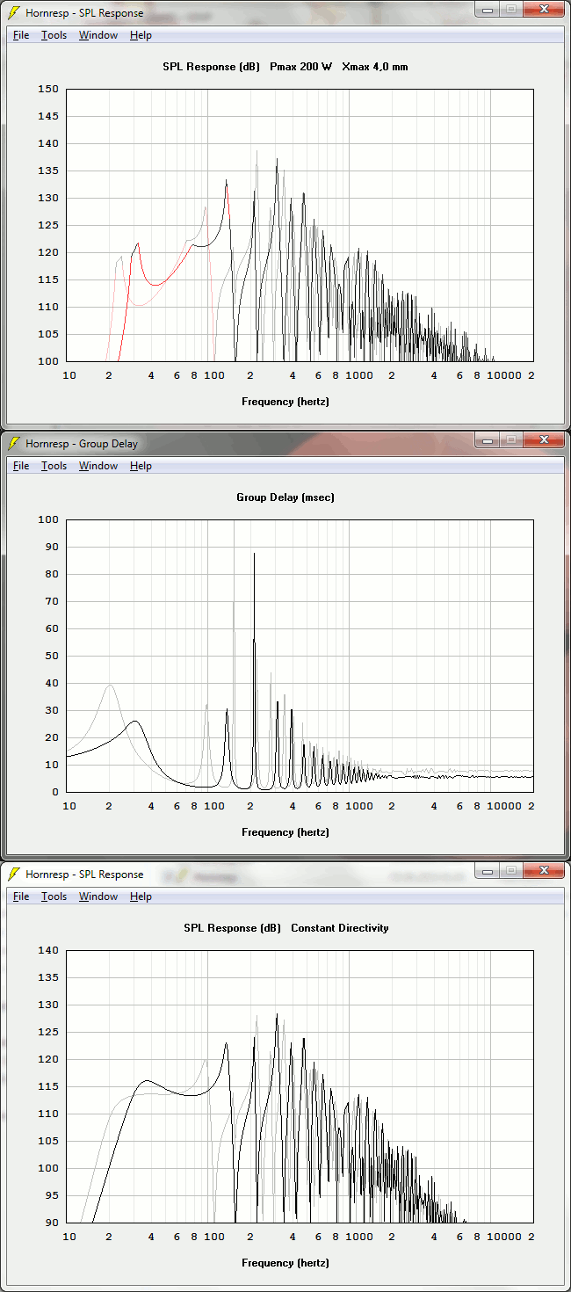The height and width of the screenshot is (1292, 571).
Task: Click the Constant Directivity SPL plot area
Action: point(300,1086)
